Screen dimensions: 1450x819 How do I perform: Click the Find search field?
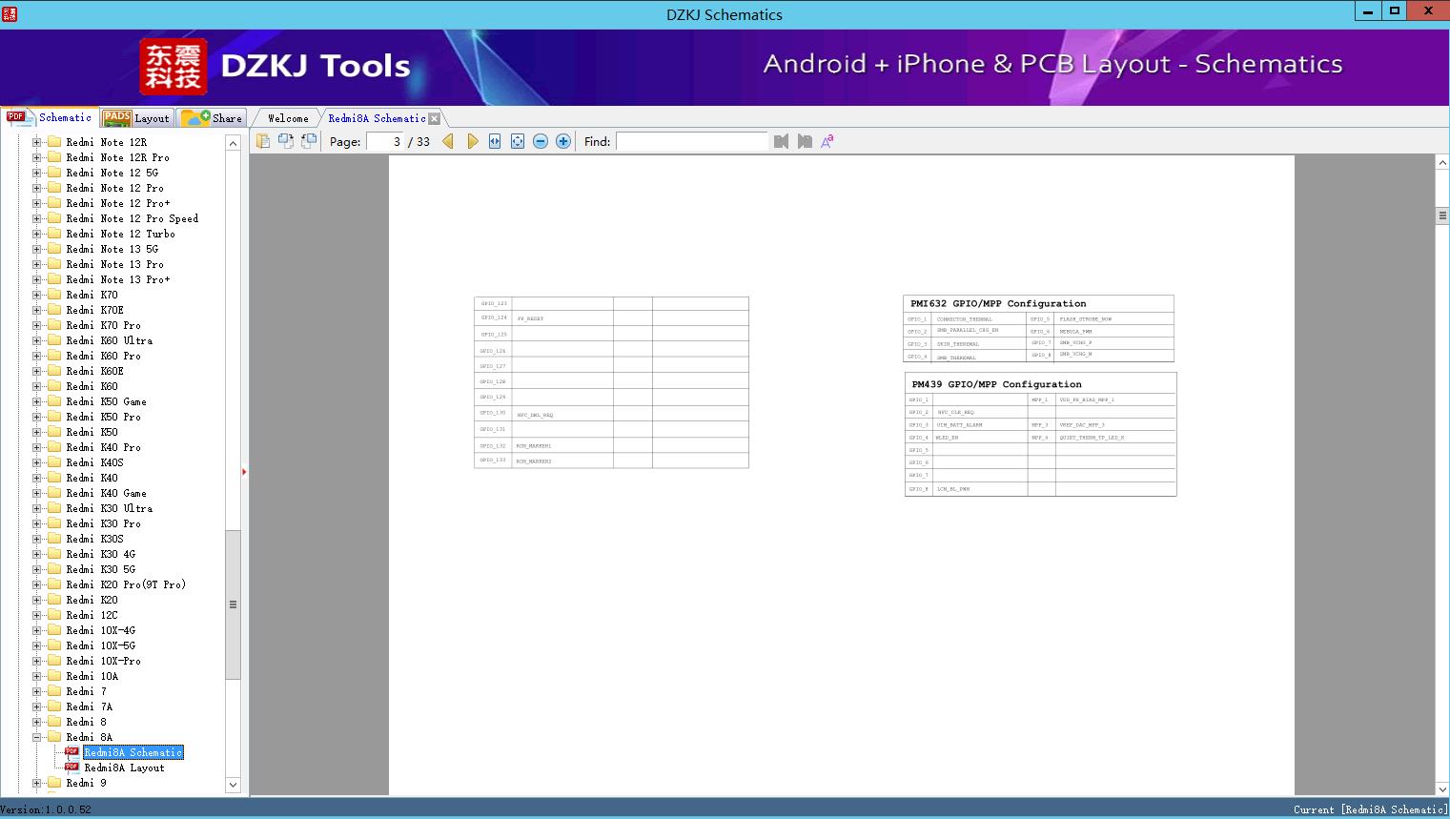[691, 141]
